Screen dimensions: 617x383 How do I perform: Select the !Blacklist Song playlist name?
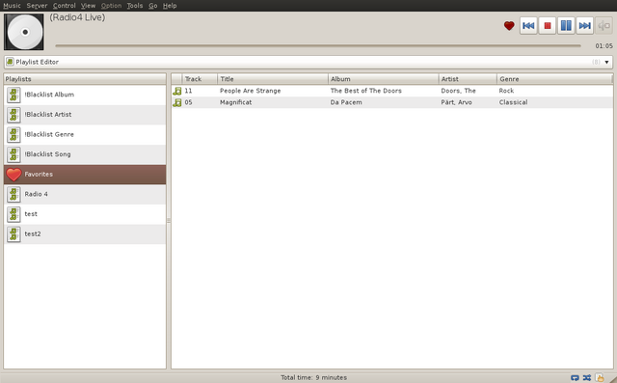tap(47, 154)
